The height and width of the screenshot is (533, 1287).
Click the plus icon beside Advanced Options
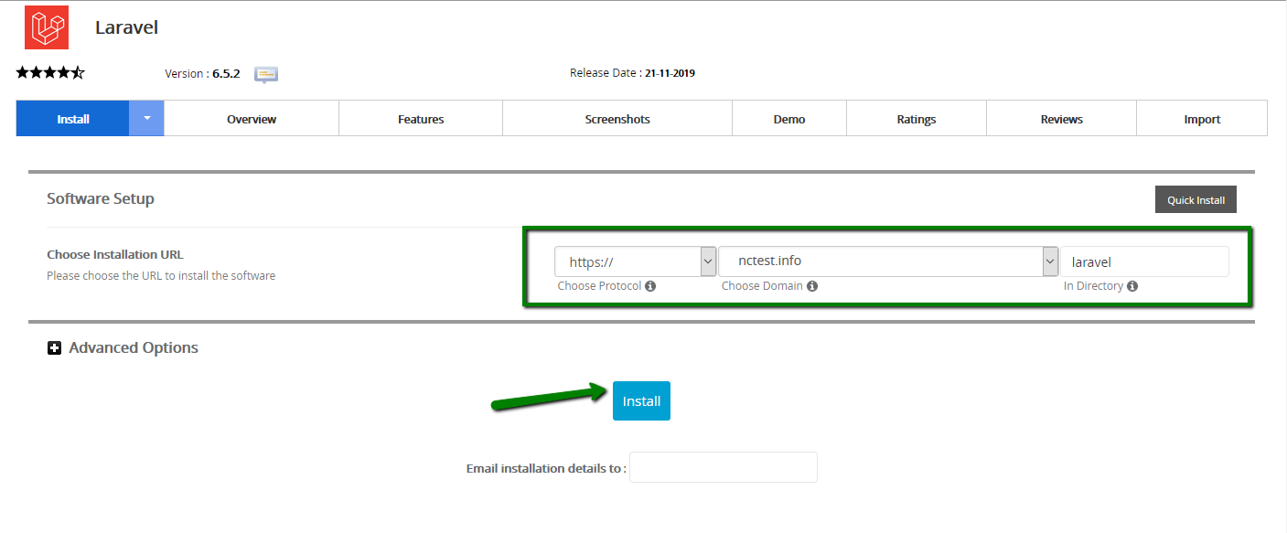pyautogui.click(x=54, y=347)
